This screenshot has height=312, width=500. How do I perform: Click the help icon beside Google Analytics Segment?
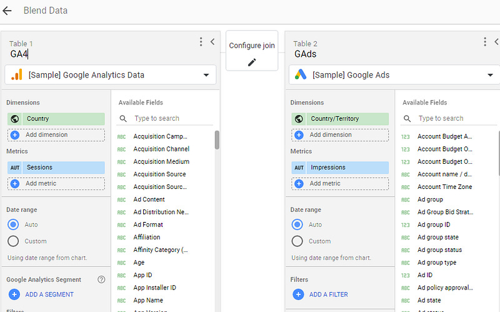pyautogui.click(x=101, y=279)
